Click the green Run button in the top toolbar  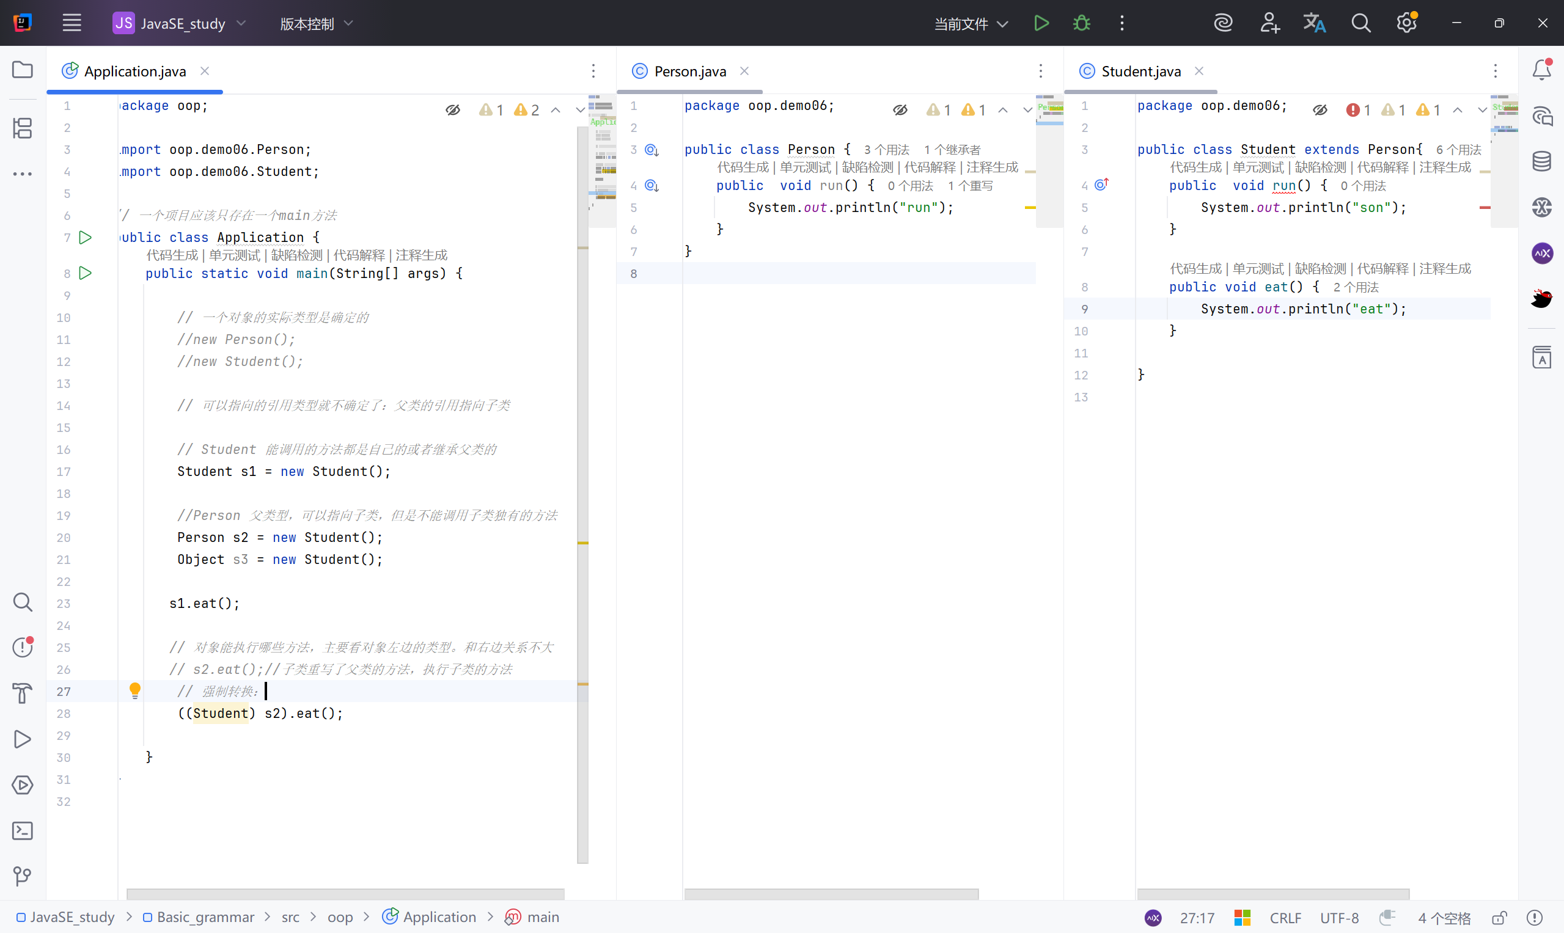(x=1041, y=23)
